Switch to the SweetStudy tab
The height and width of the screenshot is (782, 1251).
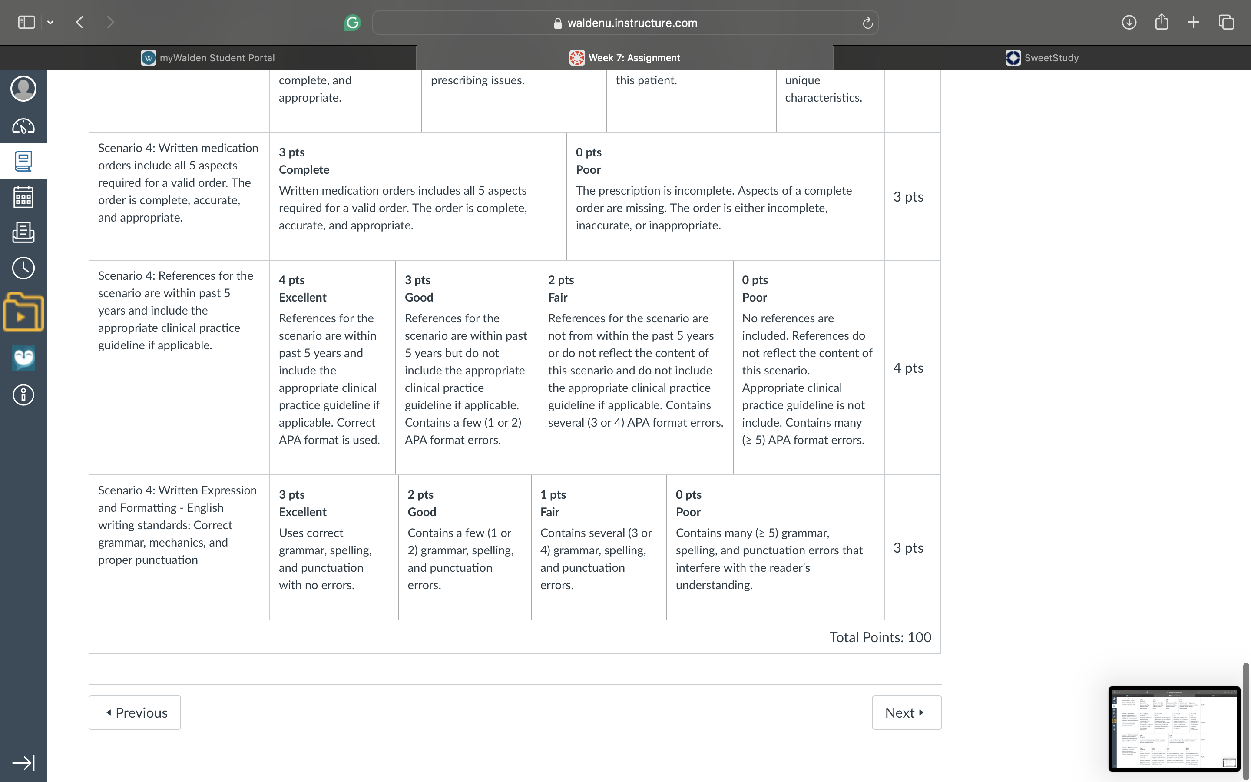(x=1042, y=57)
